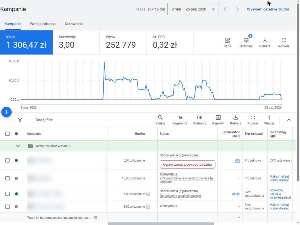Open Docelowy udział w wyświetleniach link
Screen dimensions: 300x225
tap(280, 194)
